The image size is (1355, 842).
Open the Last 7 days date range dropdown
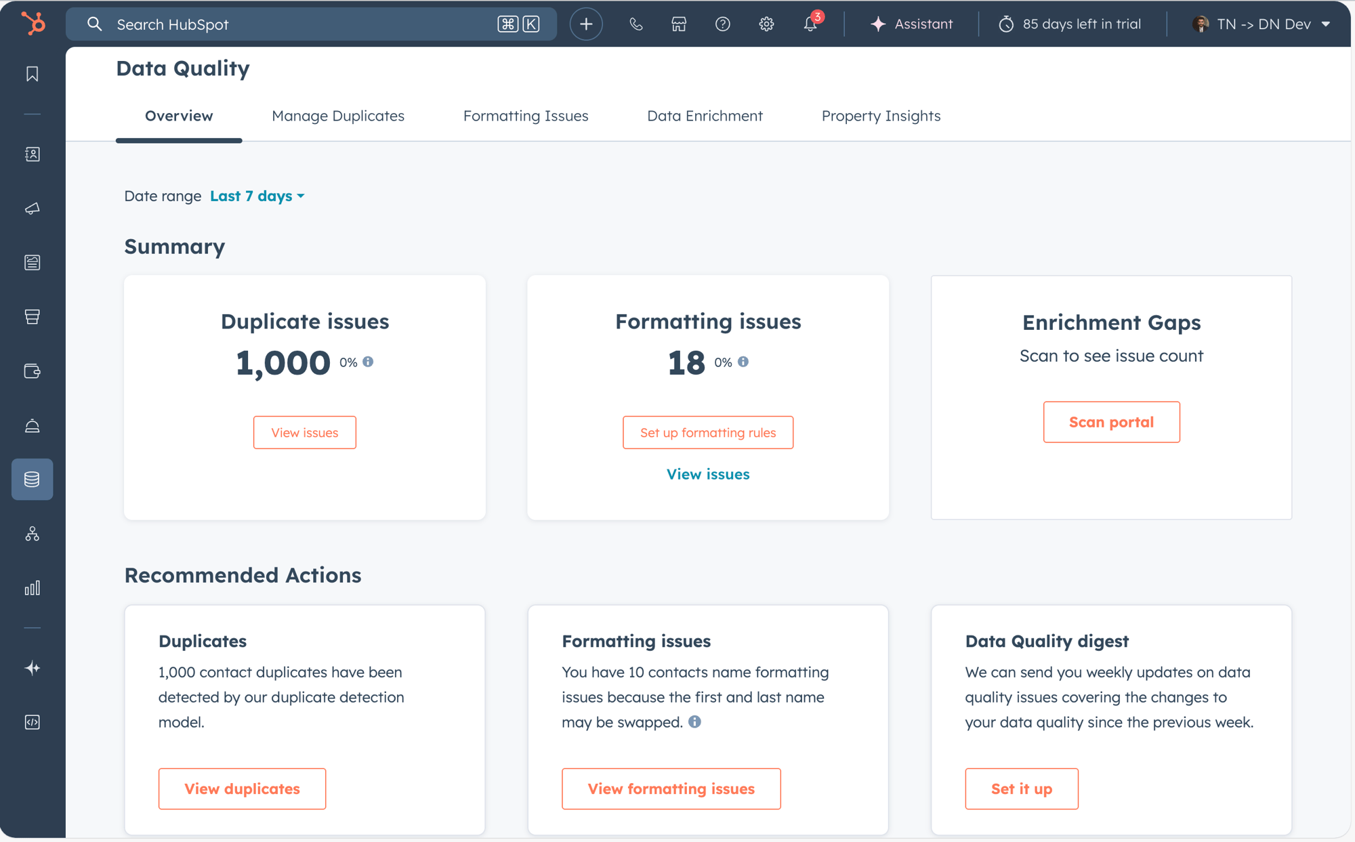[257, 196]
